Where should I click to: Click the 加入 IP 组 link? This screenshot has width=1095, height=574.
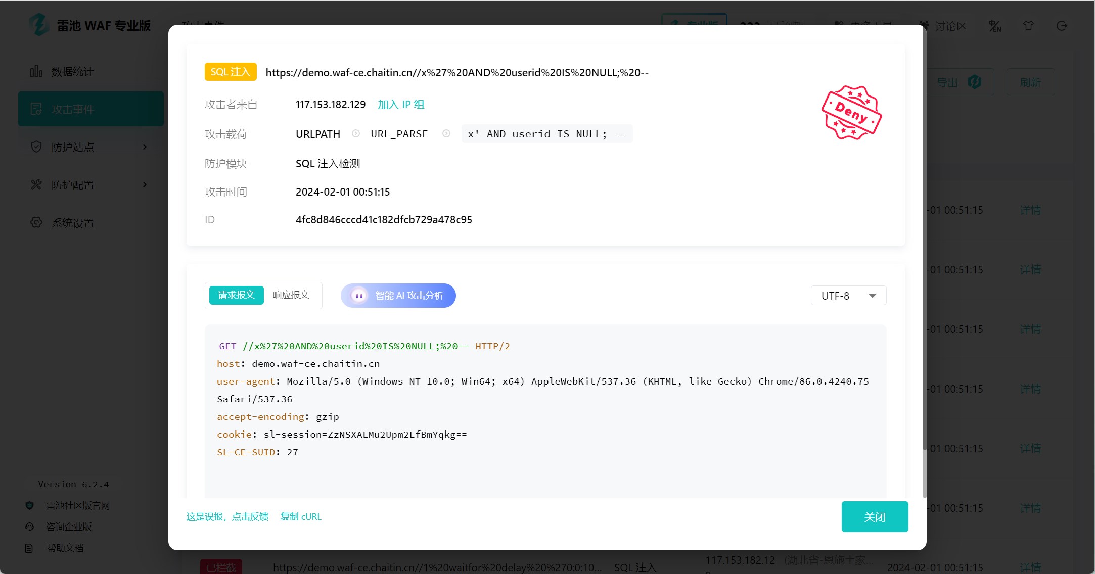[x=401, y=105]
